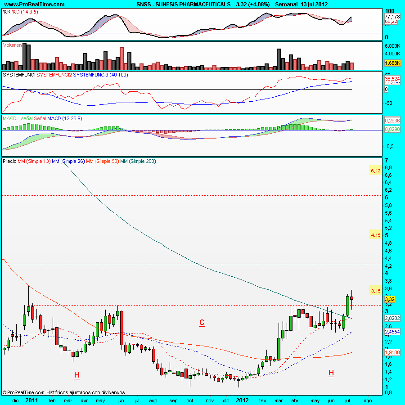Click the '4.000K' volume axis label
The image size is (405, 405).
tap(392, 54)
